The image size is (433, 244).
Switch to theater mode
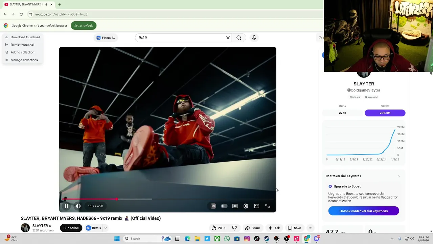point(257,206)
